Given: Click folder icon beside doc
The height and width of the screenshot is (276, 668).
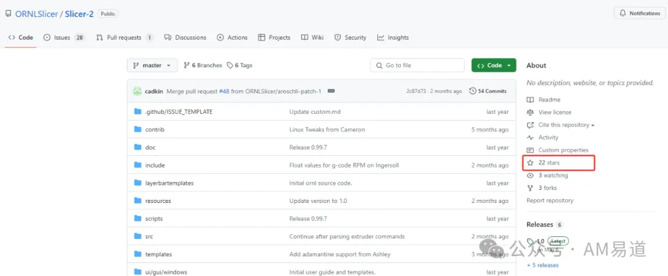Looking at the screenshot, I should 137,147.
